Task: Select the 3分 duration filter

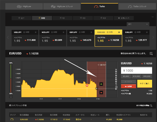Action: (83, 18)
